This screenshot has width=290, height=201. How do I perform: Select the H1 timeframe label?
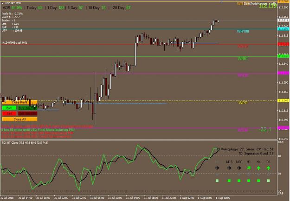[249, 162]
